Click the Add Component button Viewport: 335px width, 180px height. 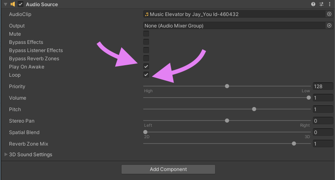coord(168,169)
